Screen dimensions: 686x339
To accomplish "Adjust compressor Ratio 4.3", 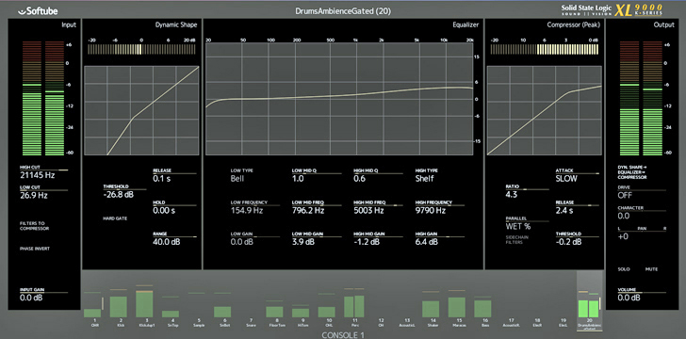I will (x=527, y=191).
